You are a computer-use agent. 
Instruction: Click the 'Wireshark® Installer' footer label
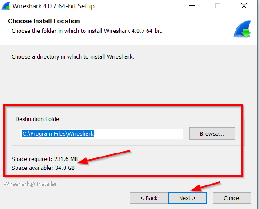click(x=30, y=184)
